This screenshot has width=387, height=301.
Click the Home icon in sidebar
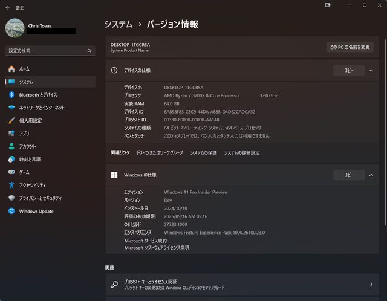(11, 69)
